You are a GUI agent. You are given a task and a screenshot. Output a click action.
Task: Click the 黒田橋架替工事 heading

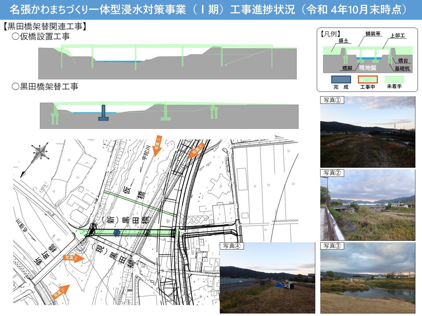point(45,87)
